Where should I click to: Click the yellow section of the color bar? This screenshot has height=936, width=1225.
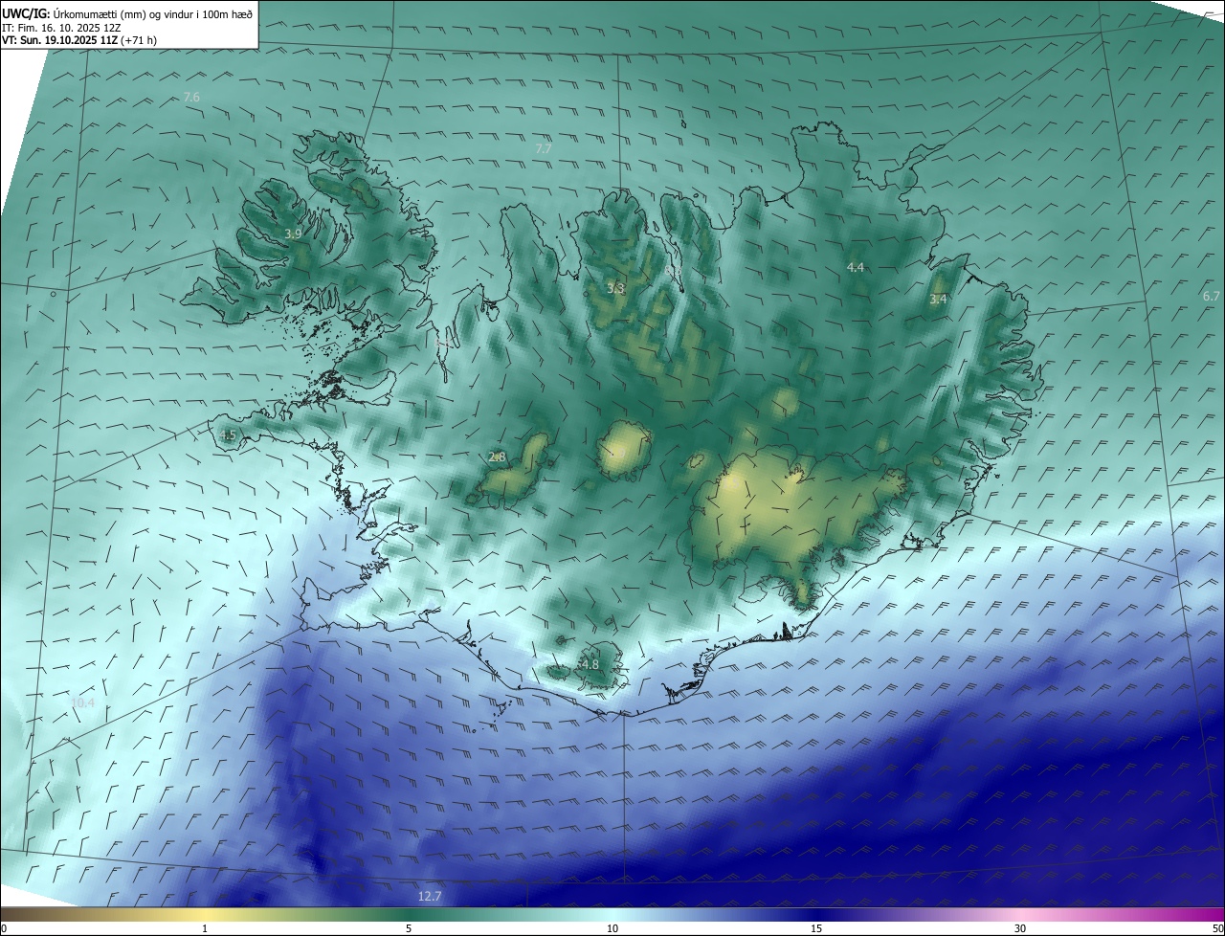pos(205,914)
